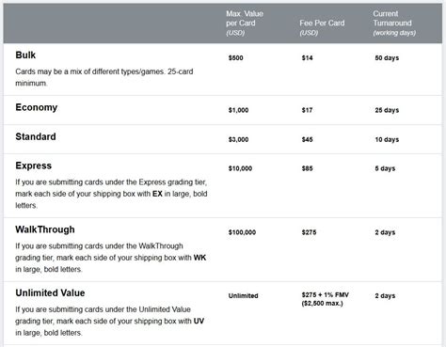Click the 50 days Bulk turnaround
Viewport: 446px width, 347px height.
coord(387,58)
